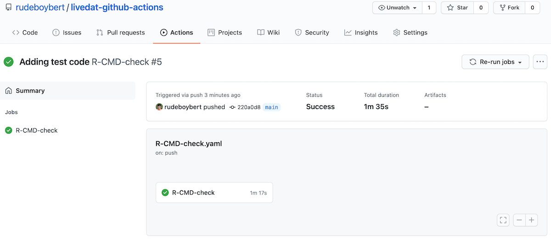Click the Projects board icon

coord(211,33)
